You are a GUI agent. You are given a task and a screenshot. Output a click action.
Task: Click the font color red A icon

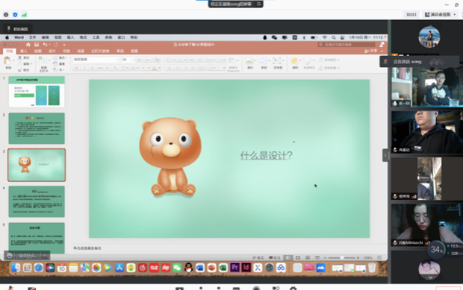click(154, 68)
